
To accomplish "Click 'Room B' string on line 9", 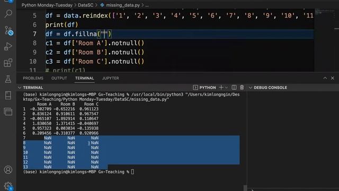I will click(x=90, y=53).
